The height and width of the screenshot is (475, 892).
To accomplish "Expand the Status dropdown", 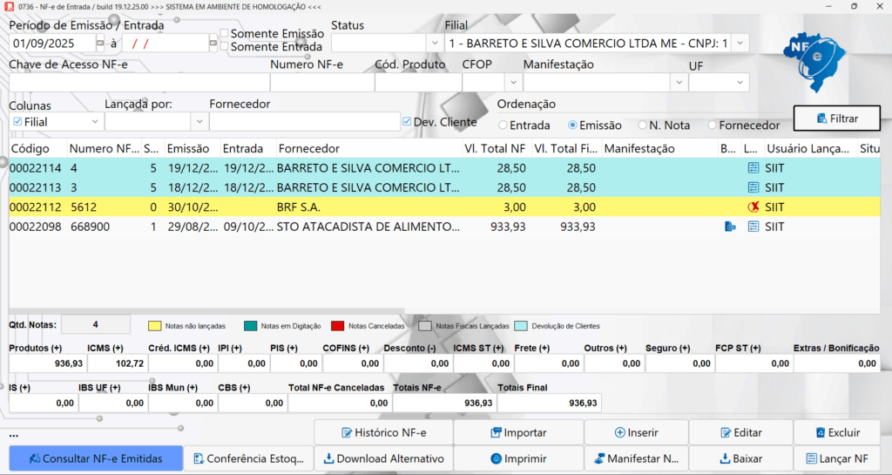I will pos(435,43).
